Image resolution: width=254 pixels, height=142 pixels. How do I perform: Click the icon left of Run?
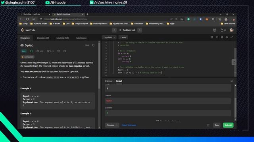[208, 125]
